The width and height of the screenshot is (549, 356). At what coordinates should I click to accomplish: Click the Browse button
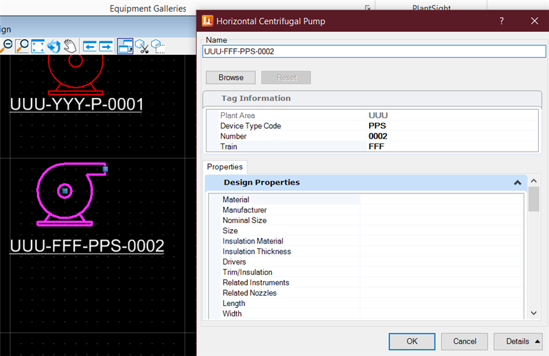[231, 78]
